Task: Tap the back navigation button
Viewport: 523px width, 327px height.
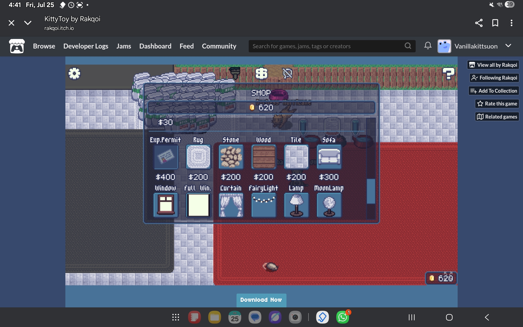Action: click(487, 317)
